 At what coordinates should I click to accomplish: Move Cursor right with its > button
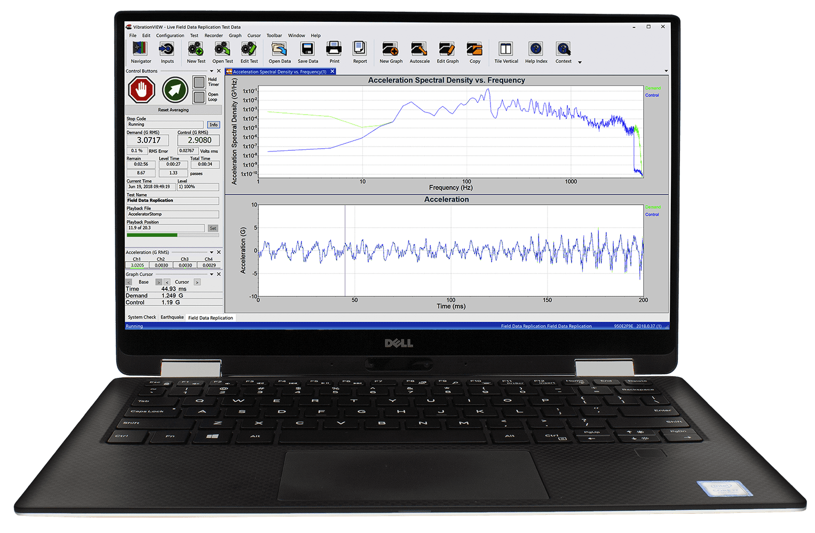point(197,282)
